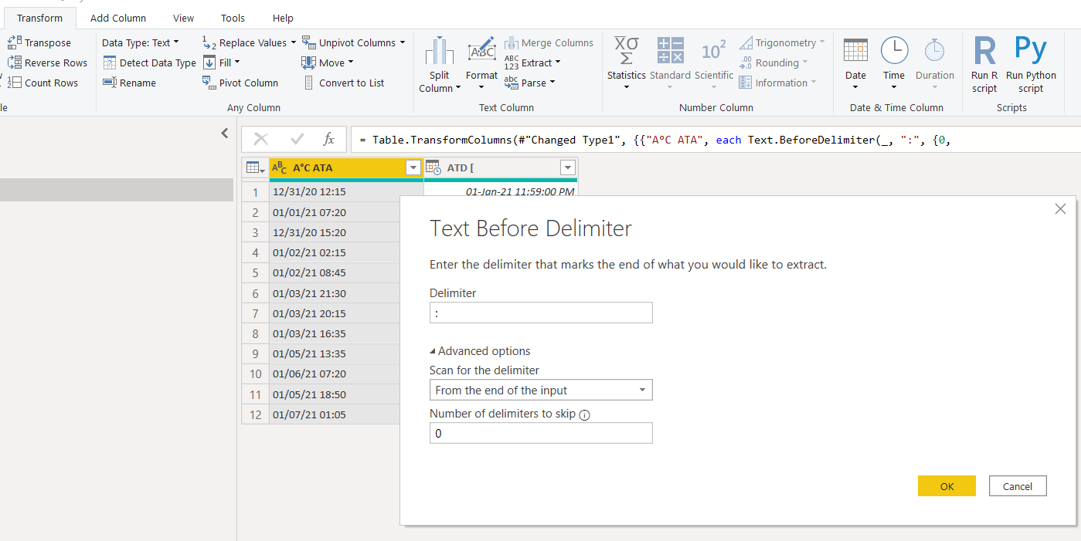Open the Duration column tool
The width and height of the screenshot is (1081, 541).
coord(935,63)
